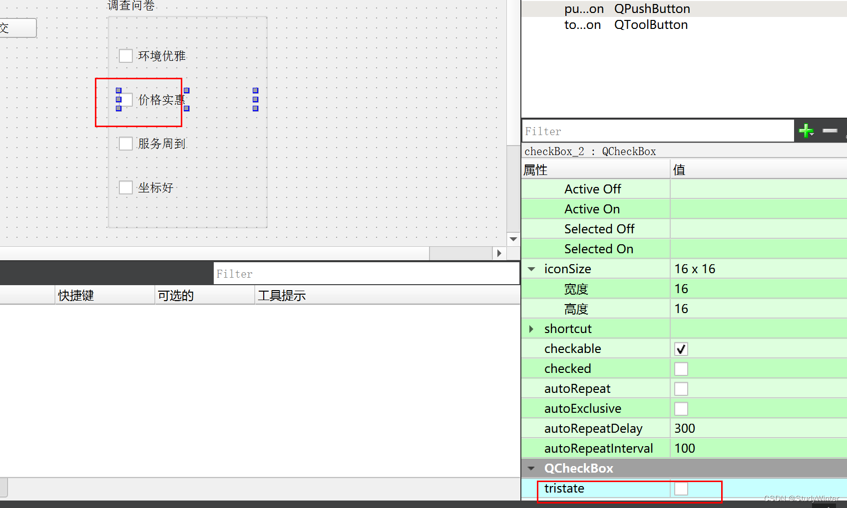Image resolution: width=847 pixels, height=508 pixels.
Task: Select the Active On property row
Action: 684,209
